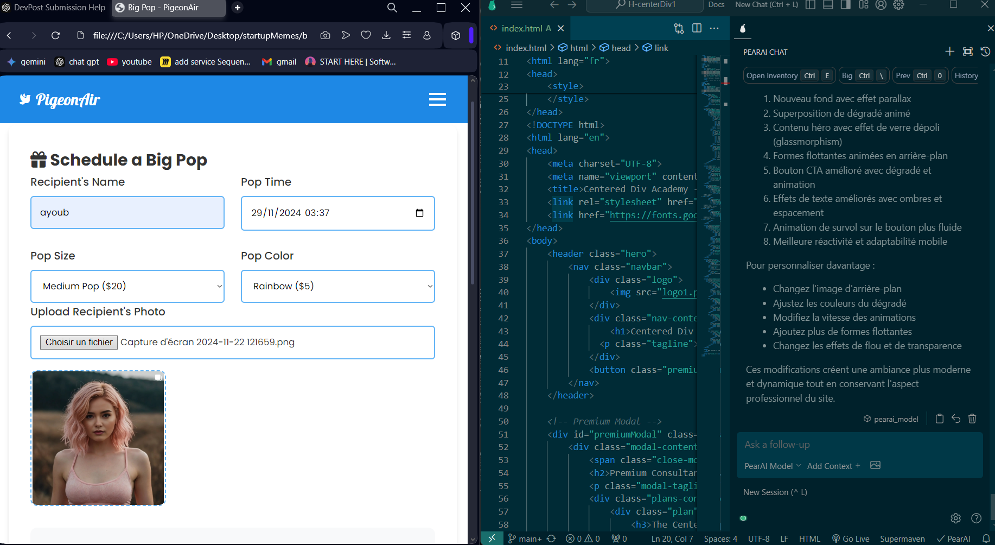Open the PearAI Model selector
The width and height of the screenshot is (995, 545).
773,466
